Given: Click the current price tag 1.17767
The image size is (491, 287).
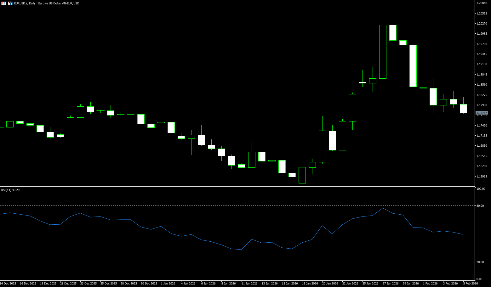Looking at the screenshot, I should point(482,113).
